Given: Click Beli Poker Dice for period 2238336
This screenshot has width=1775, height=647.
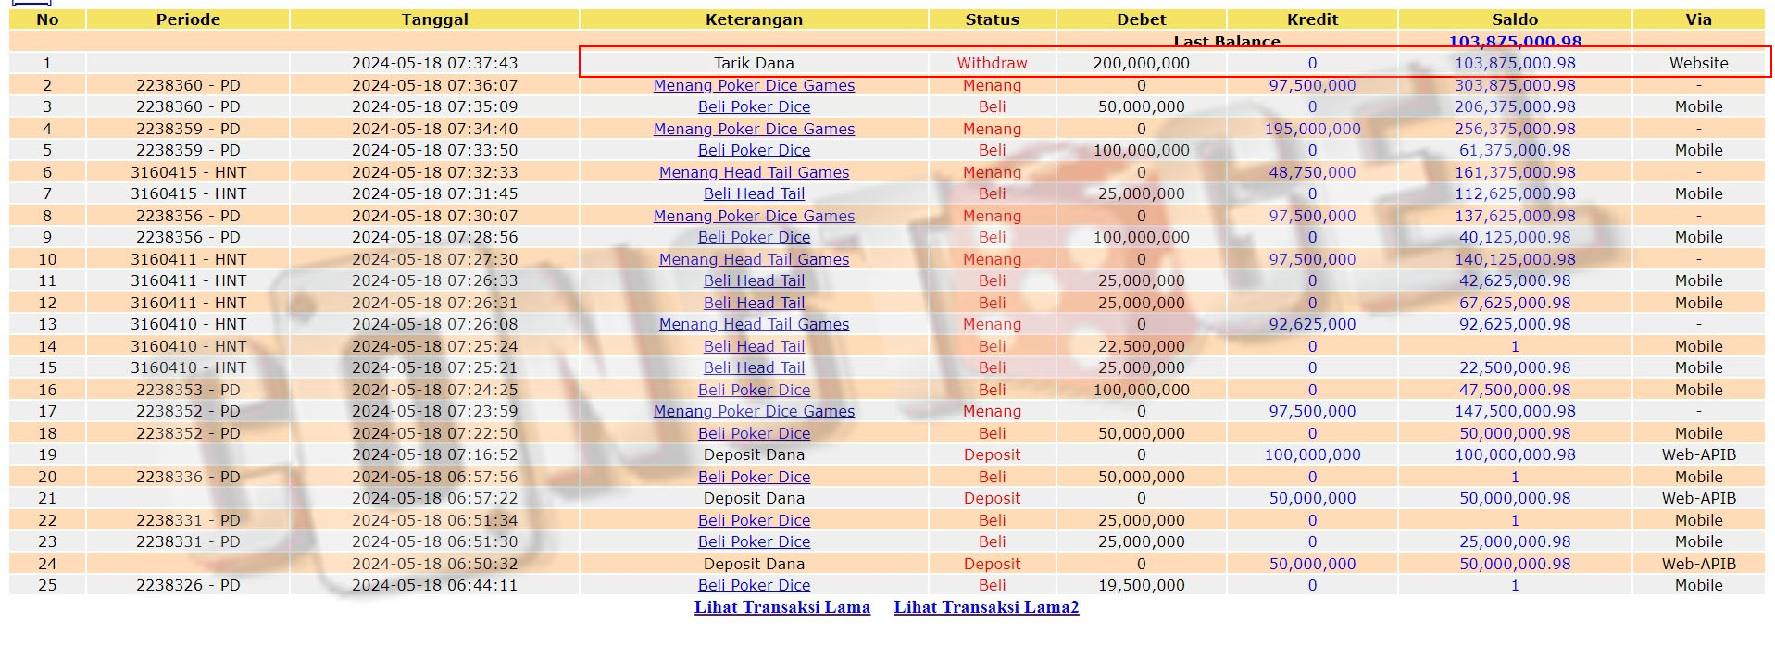Looking at the screenshot, I should click(754, 477).
